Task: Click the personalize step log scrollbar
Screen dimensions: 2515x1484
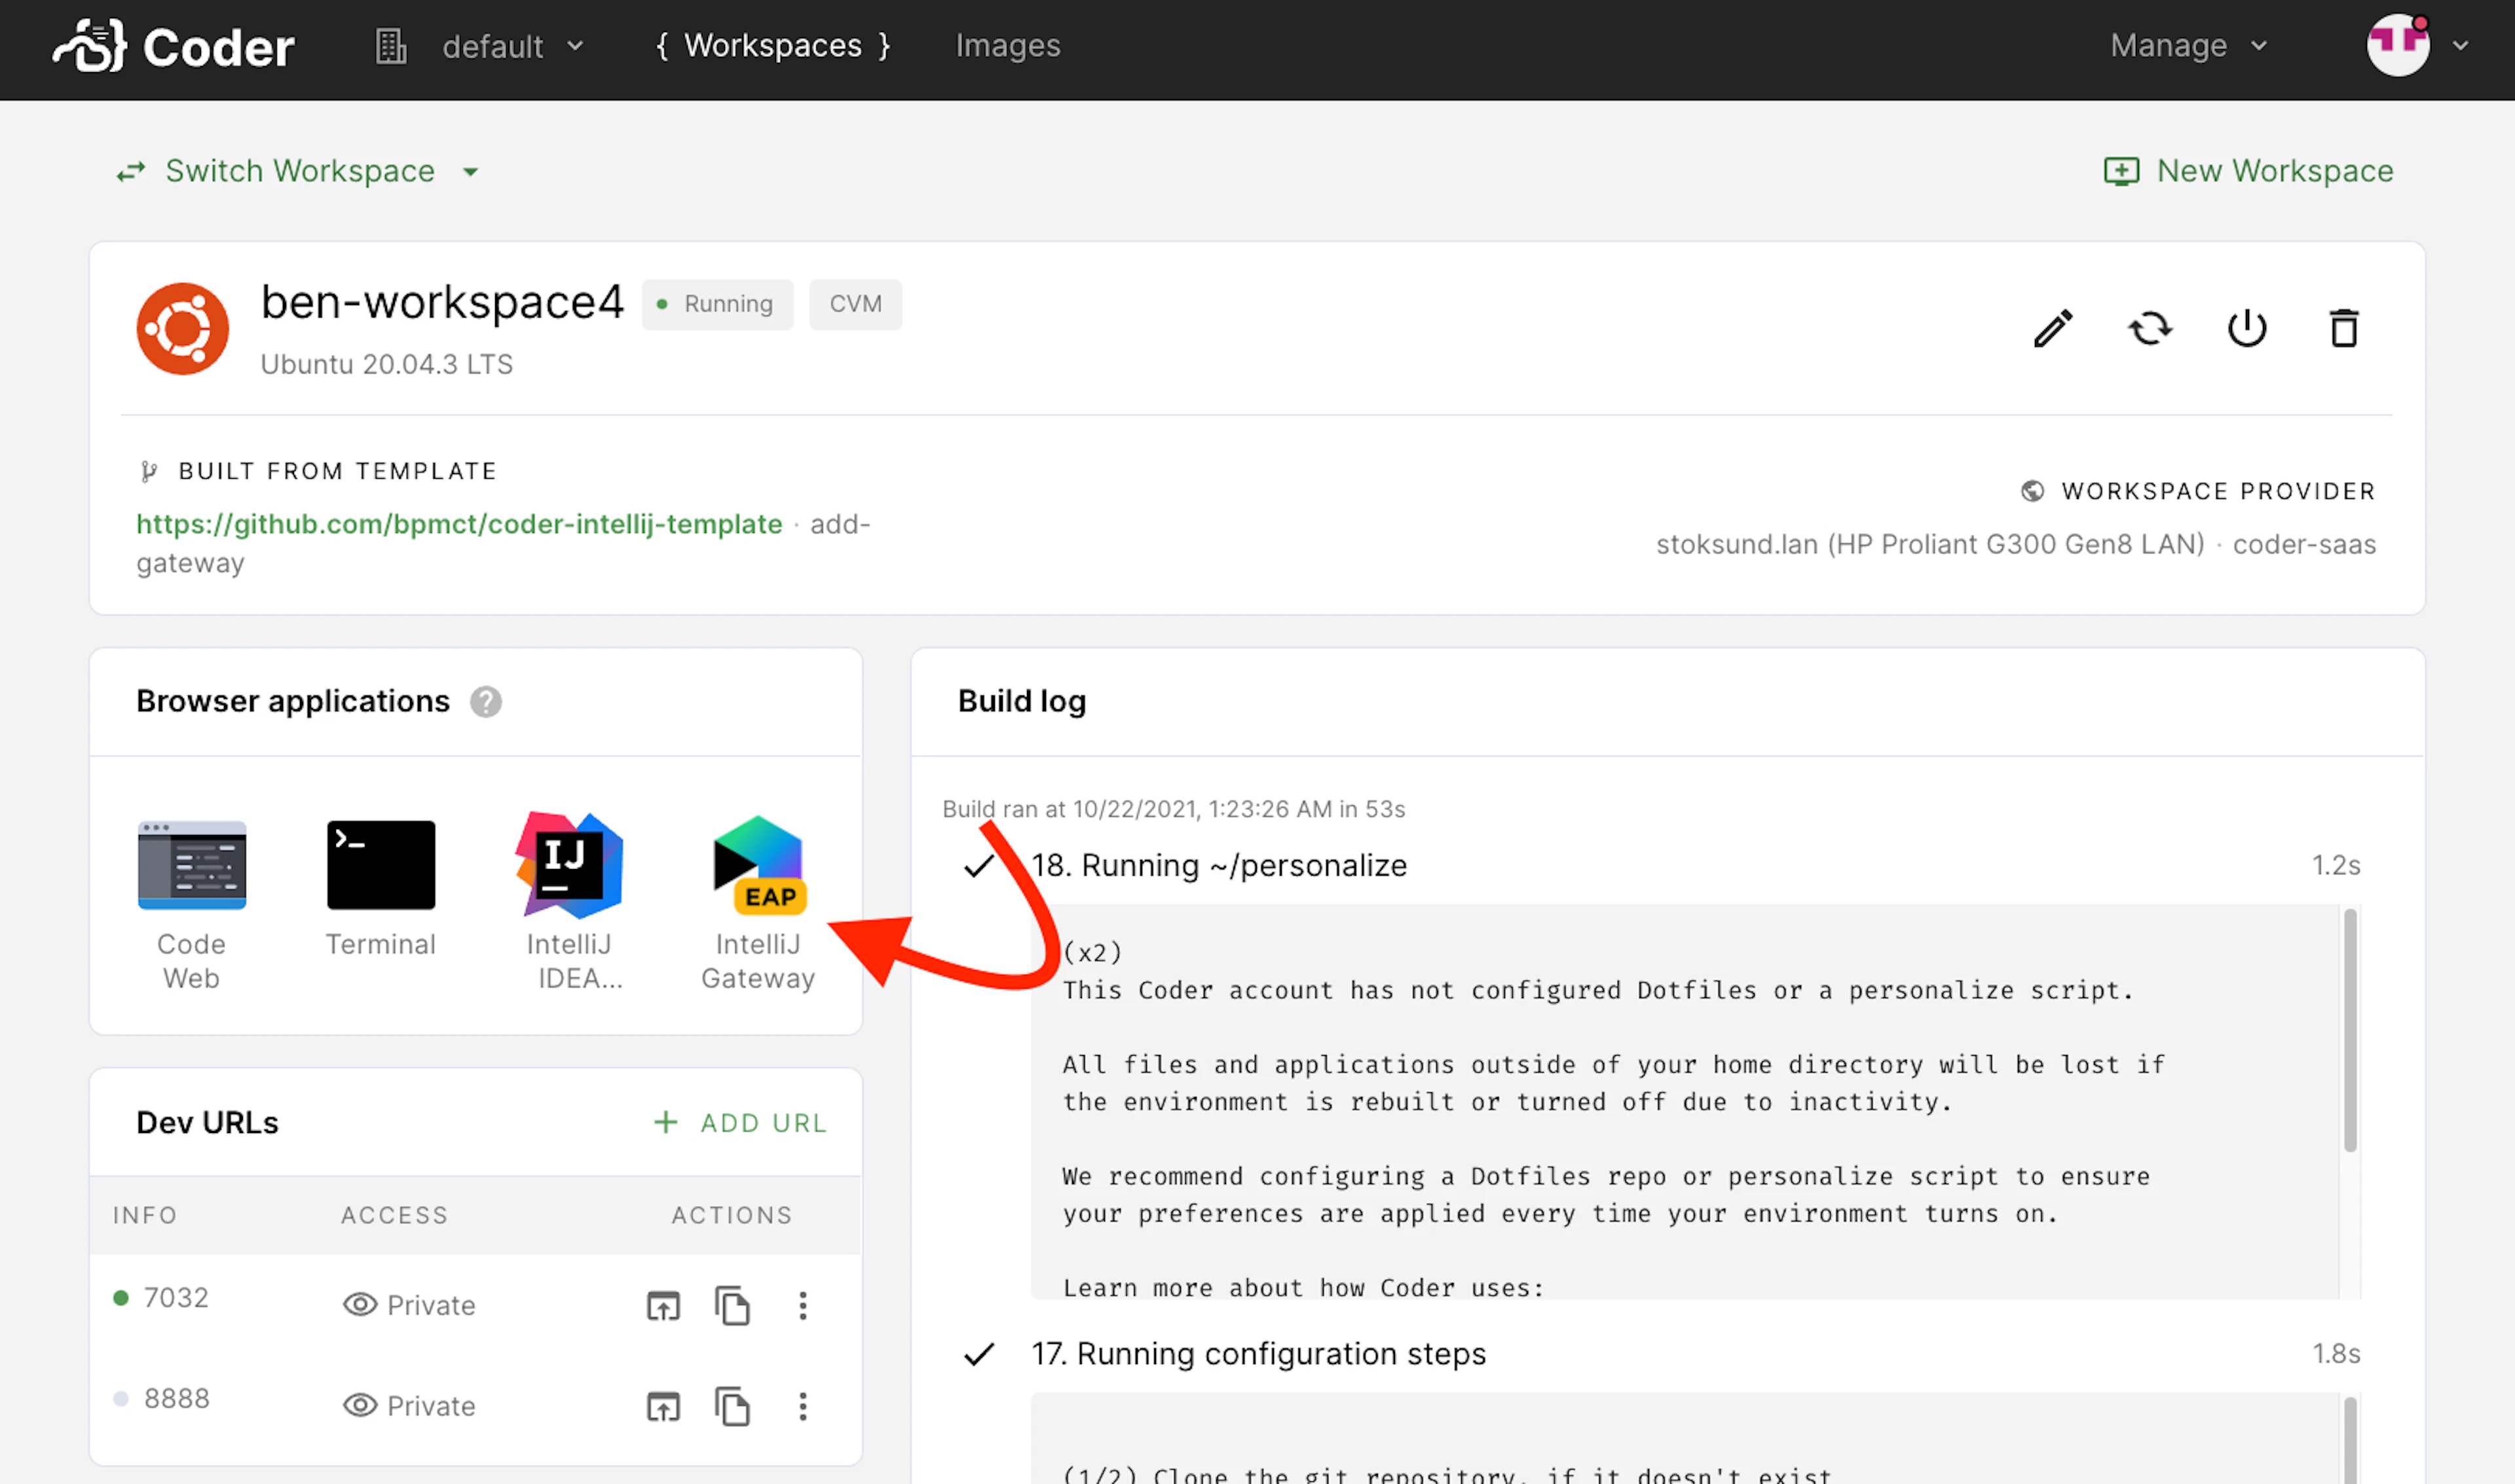Action: tap(2350, 1030)
